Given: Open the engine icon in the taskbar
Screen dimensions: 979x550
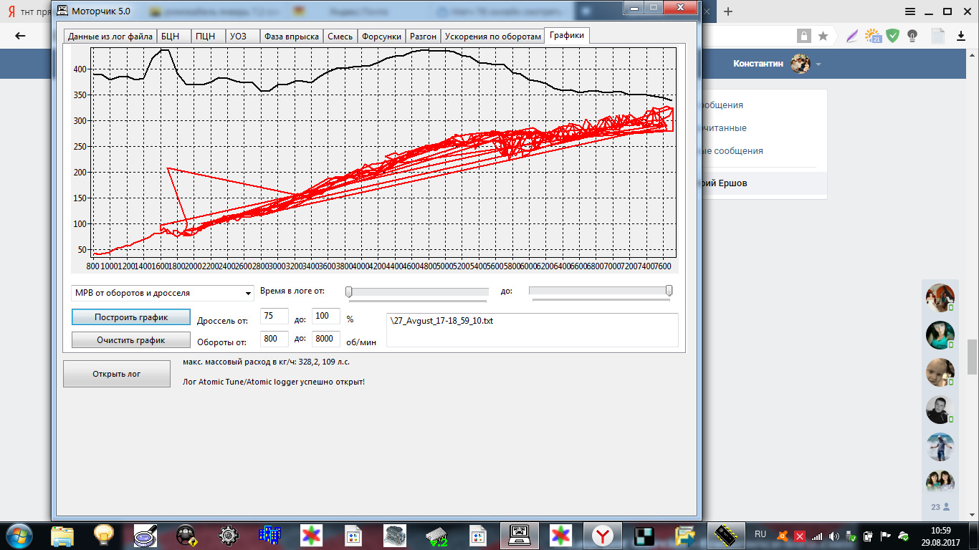Looking at the screenshot, I should 393,535.
